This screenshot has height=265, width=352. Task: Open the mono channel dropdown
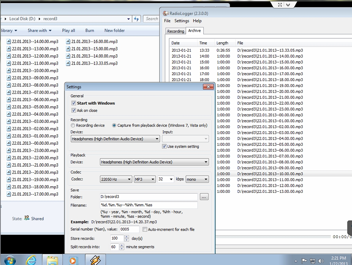[x=197, y=179]
